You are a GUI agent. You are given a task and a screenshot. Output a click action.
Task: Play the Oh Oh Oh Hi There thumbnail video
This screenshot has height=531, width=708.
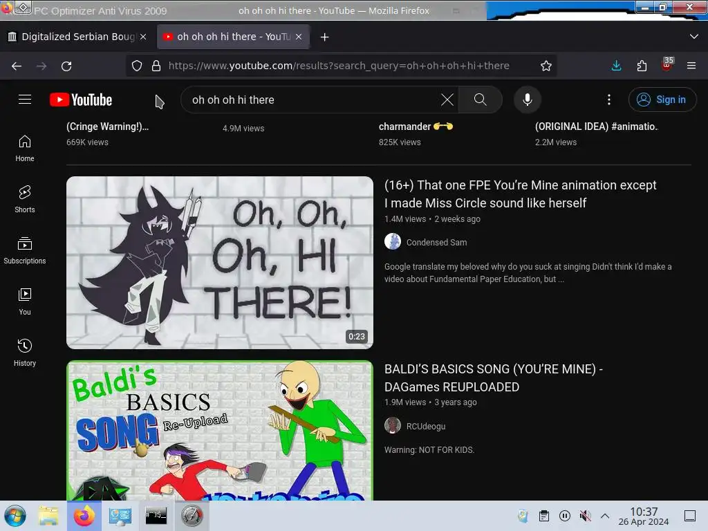pyautogui.click(x=220, y=263)
